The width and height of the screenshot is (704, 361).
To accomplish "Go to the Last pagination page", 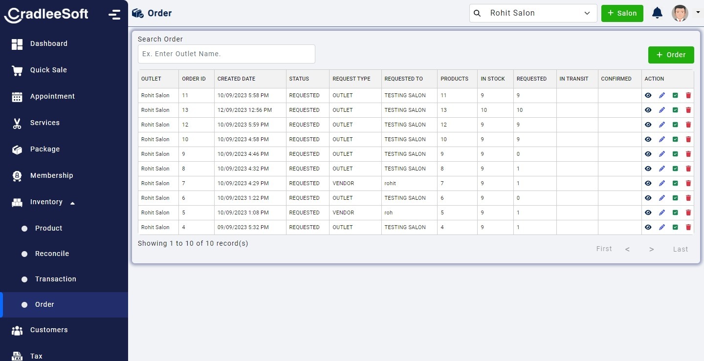I will 680,249.
